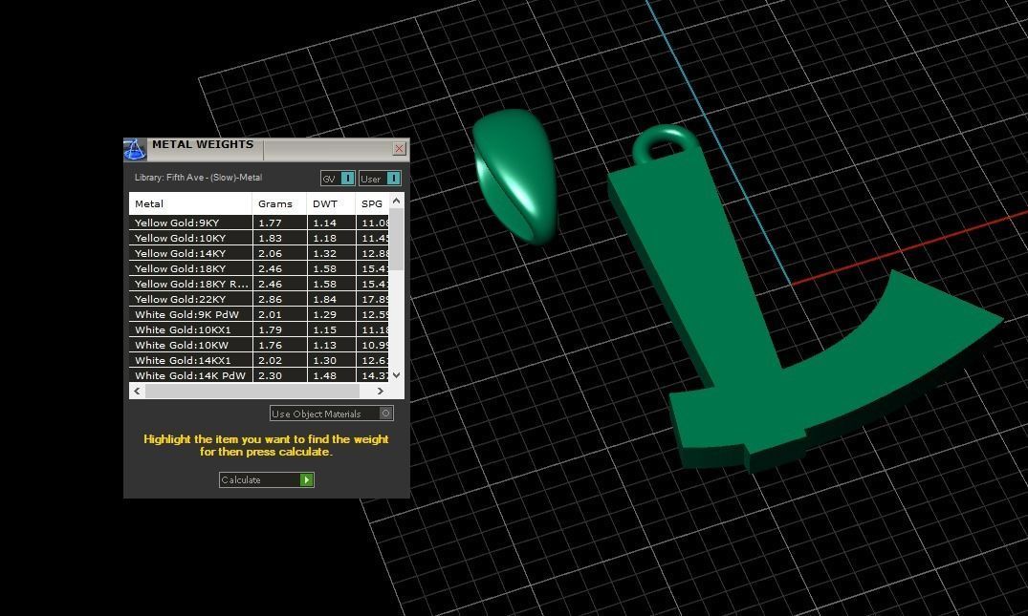
Task: Sort by the Metal column header
Action: pos(190,203)
